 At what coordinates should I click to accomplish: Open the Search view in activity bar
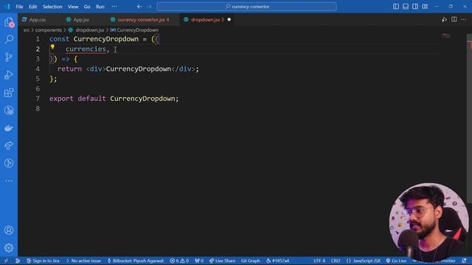9,39
